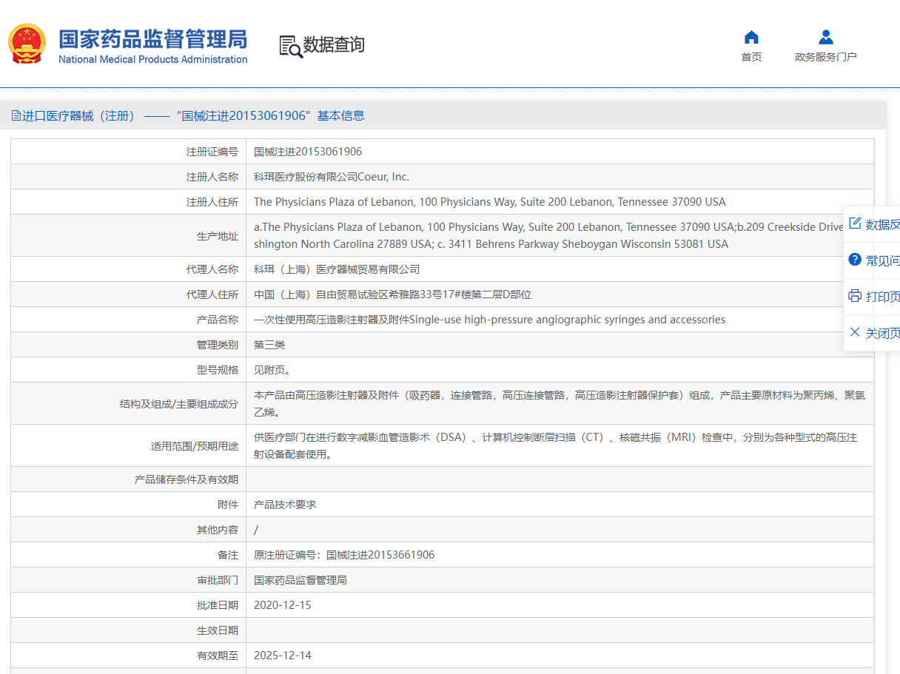Click the 数据反馈 edit icon
900x674 pixels.
point(855,223)
